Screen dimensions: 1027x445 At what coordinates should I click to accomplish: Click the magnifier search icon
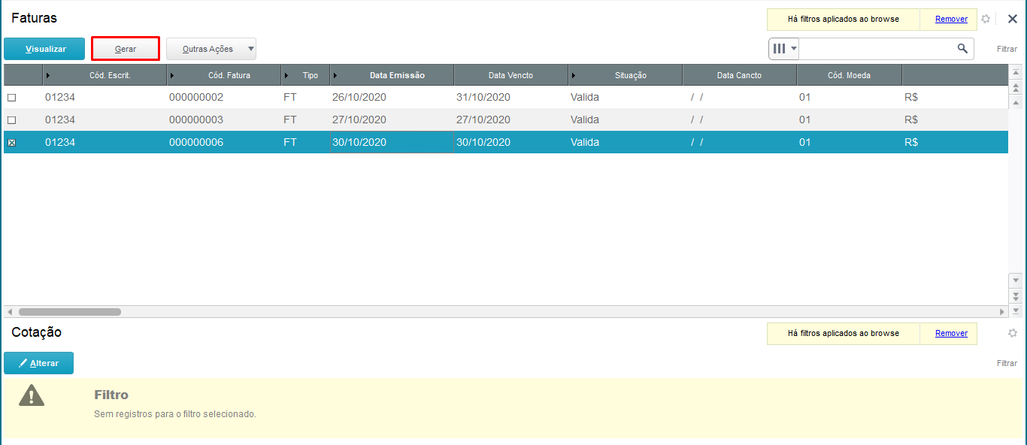pyautogui.click(x=962, y=49)
